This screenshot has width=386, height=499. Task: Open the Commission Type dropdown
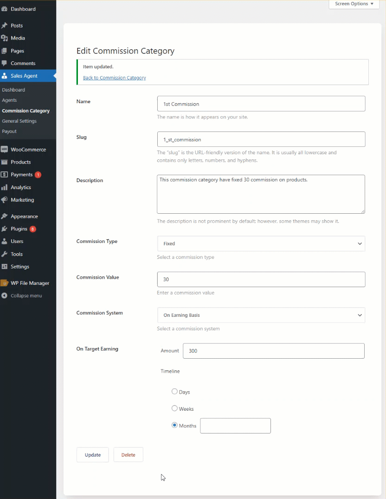point(261,243)
